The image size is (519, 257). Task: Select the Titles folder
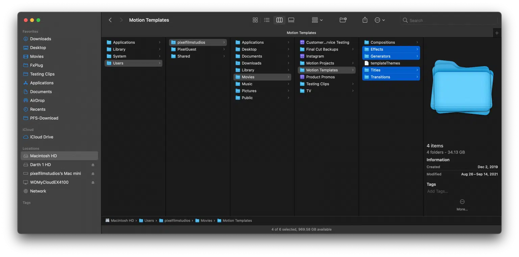[x=391, y=70]
